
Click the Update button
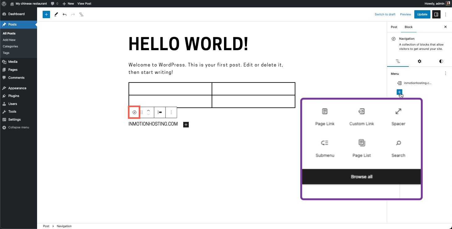pyautogui.click(x=422, y=14)
